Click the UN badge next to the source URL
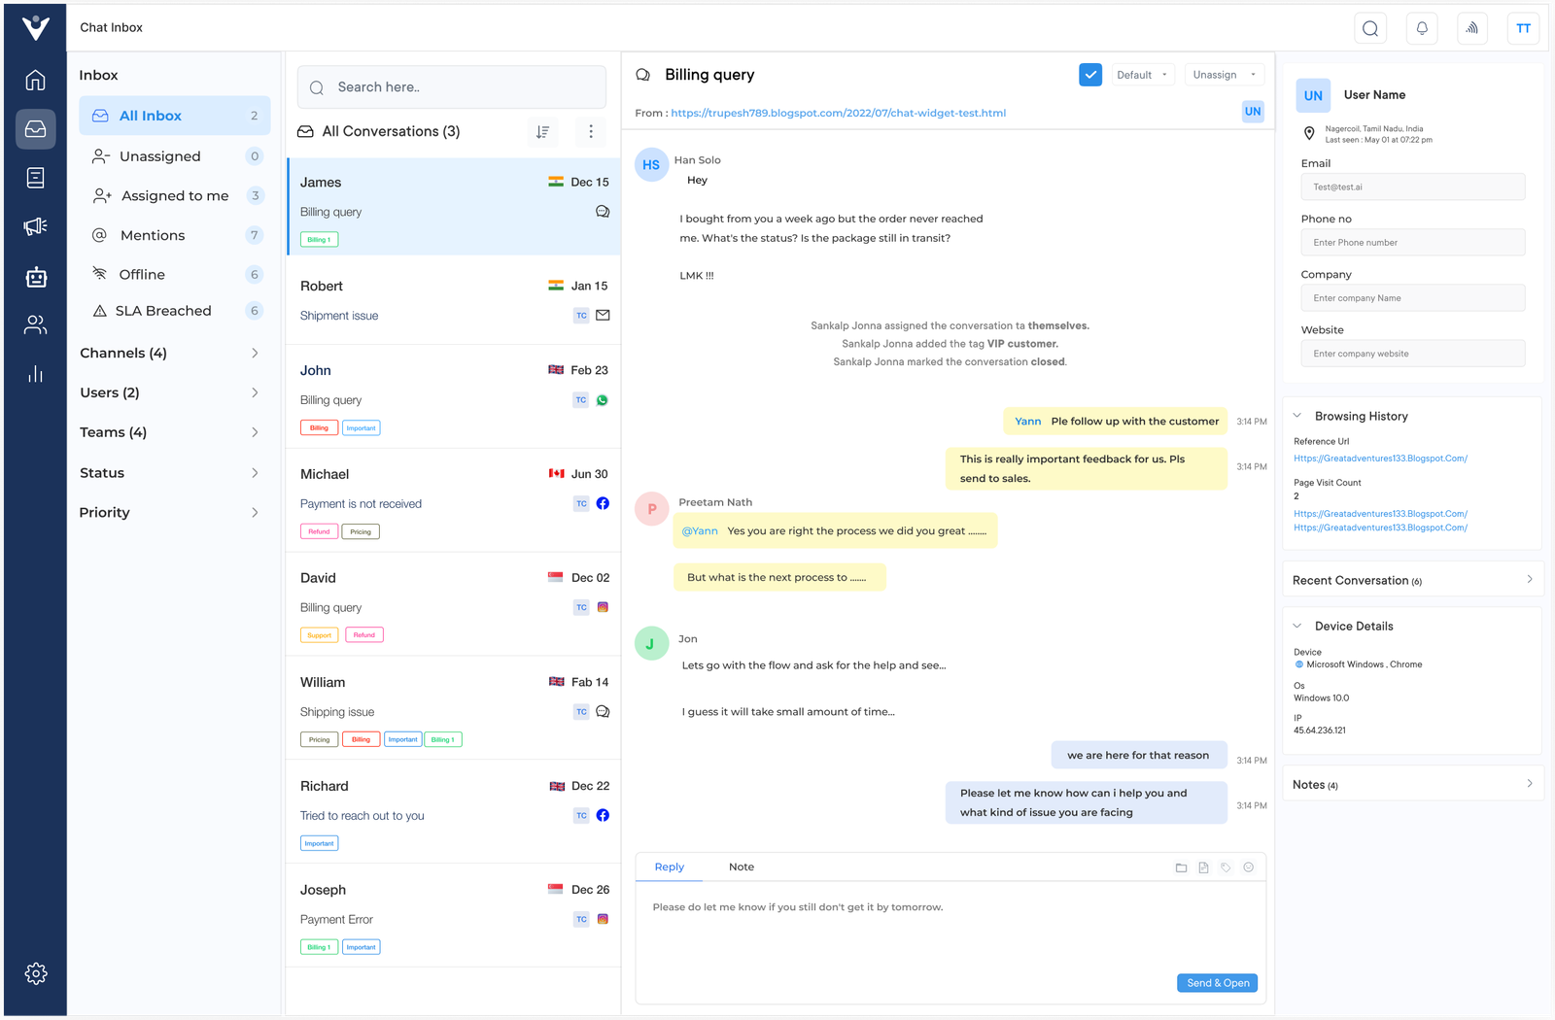Image resolution: width=1555 pixels, height=1020 pixels. pos(1253,112)
